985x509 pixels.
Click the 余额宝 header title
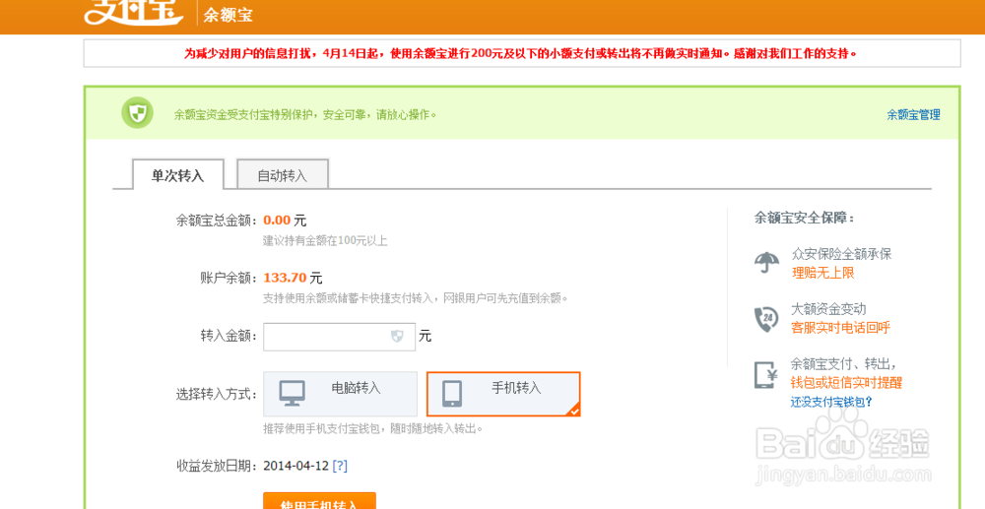(229, 15)
